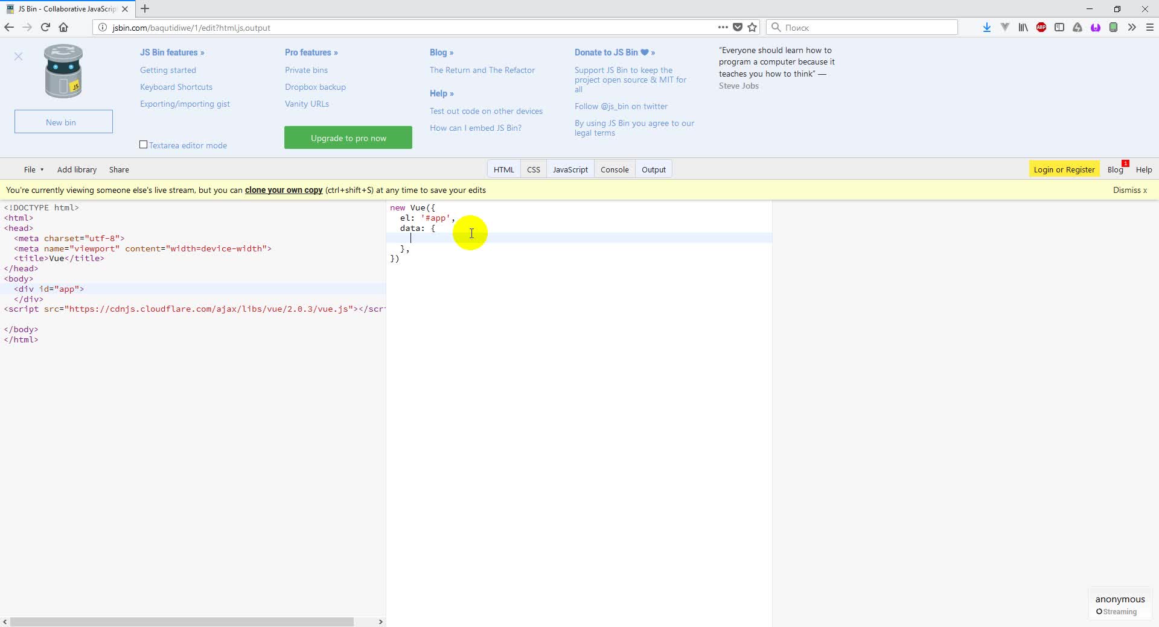Toggle the CSS panel tab

[534, 169]
